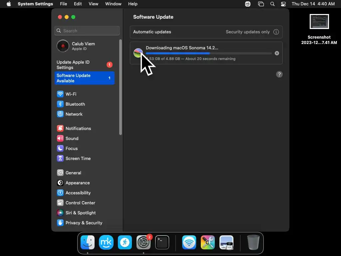Click the 'Automatic updates' label
Screen dimensions: 341x256
click(x=152, y=32)
